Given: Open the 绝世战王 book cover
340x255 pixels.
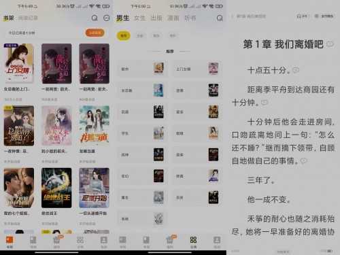Looking at the screenshot, I should click(x=56, y=188).
